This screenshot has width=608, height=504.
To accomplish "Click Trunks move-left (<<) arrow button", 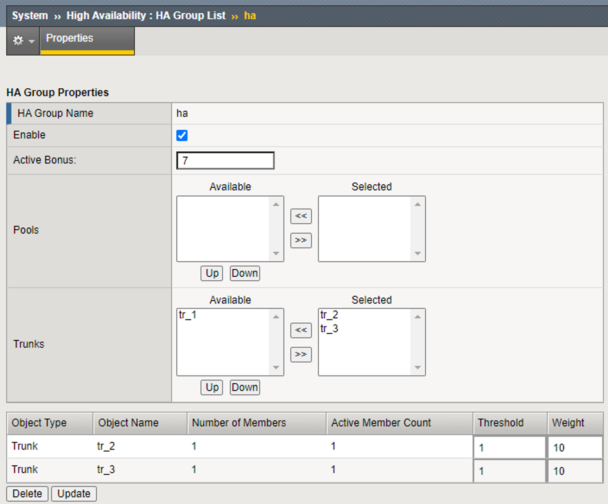I will point(301,330).
